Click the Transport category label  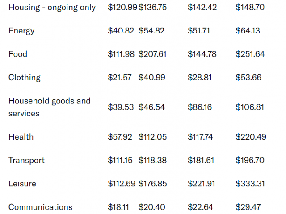[x=26, y=160]
